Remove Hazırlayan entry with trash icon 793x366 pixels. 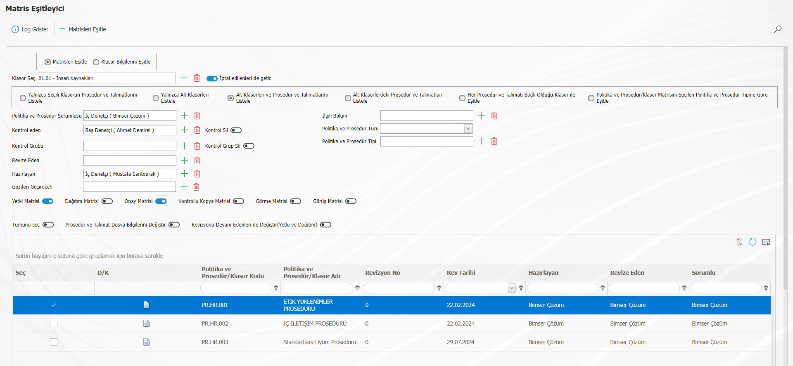[x=197, y=174]
